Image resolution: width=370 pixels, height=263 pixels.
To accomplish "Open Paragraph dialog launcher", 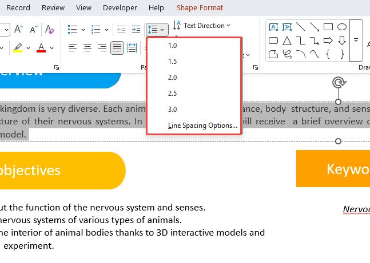I will [256, 67].
